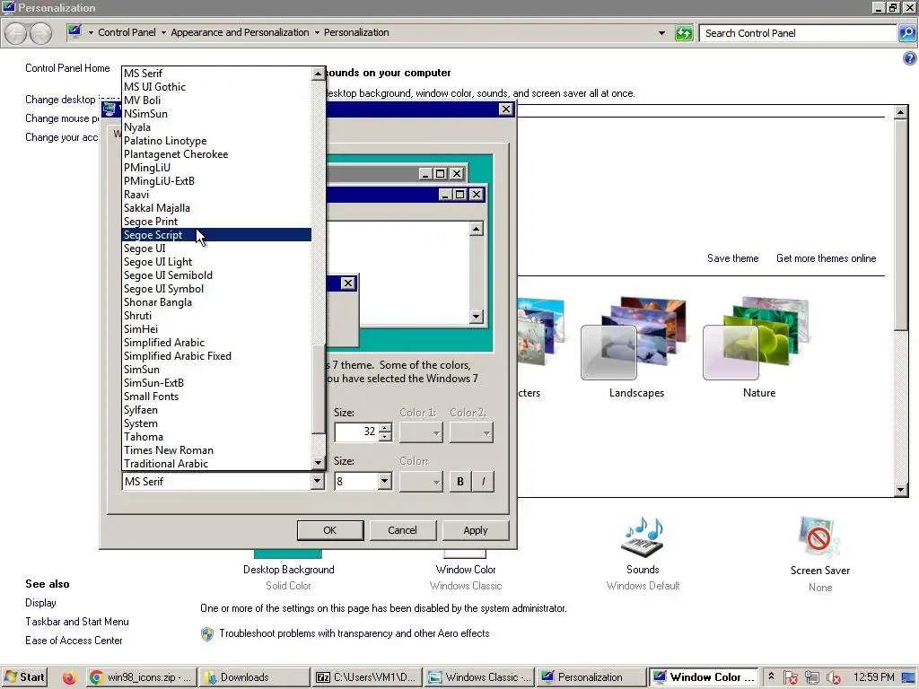This screenshot has width=919, height=689.
Task: Select MS UI Gothic font
Action: [x=216, y=87]
